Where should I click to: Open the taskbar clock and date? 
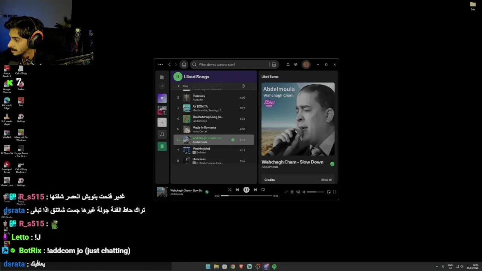[473, 266]
